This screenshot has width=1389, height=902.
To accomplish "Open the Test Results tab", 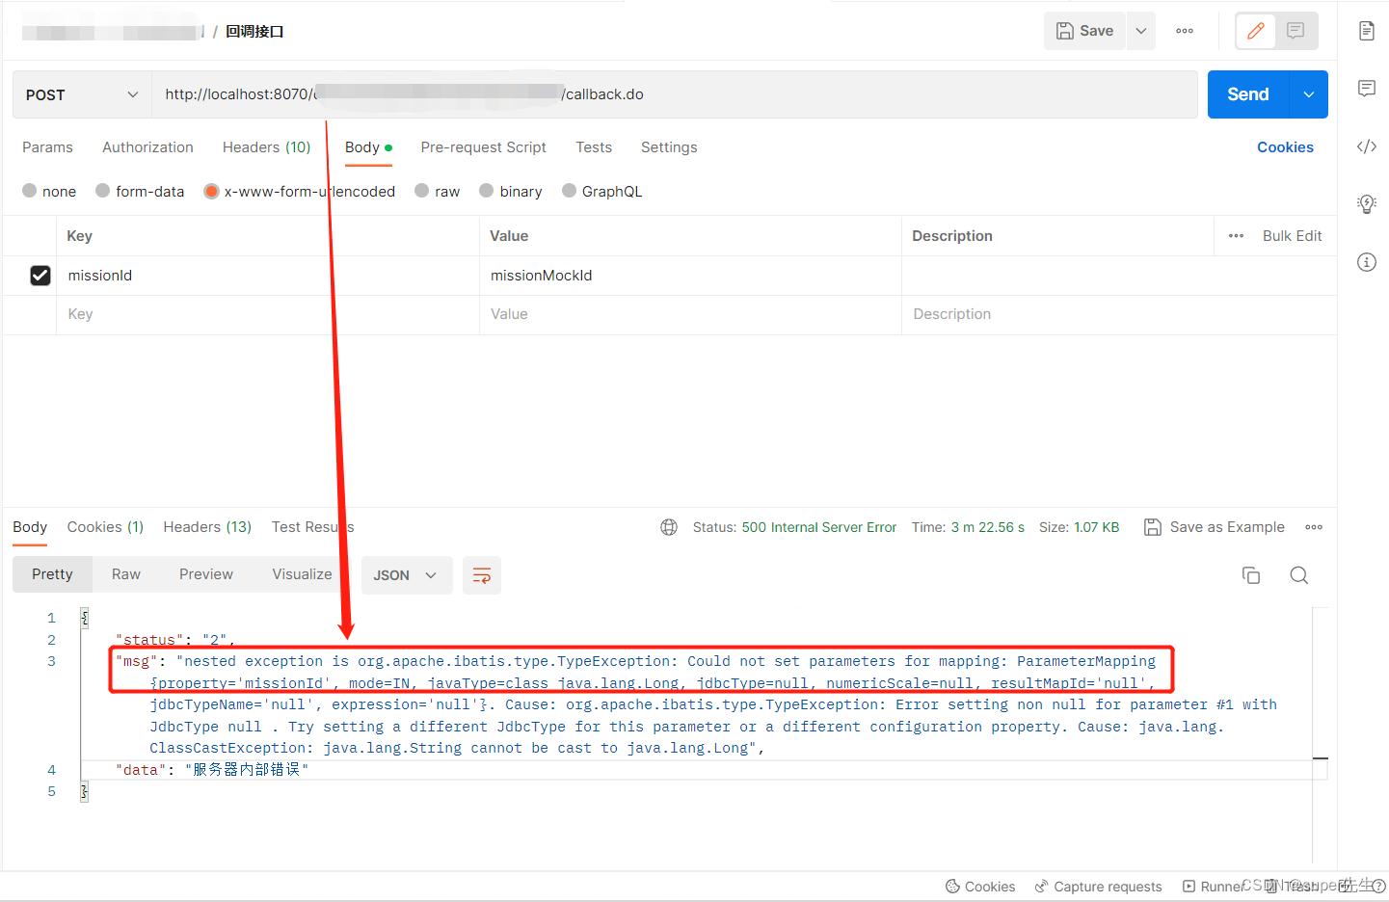I will click(x=313, y=527).
